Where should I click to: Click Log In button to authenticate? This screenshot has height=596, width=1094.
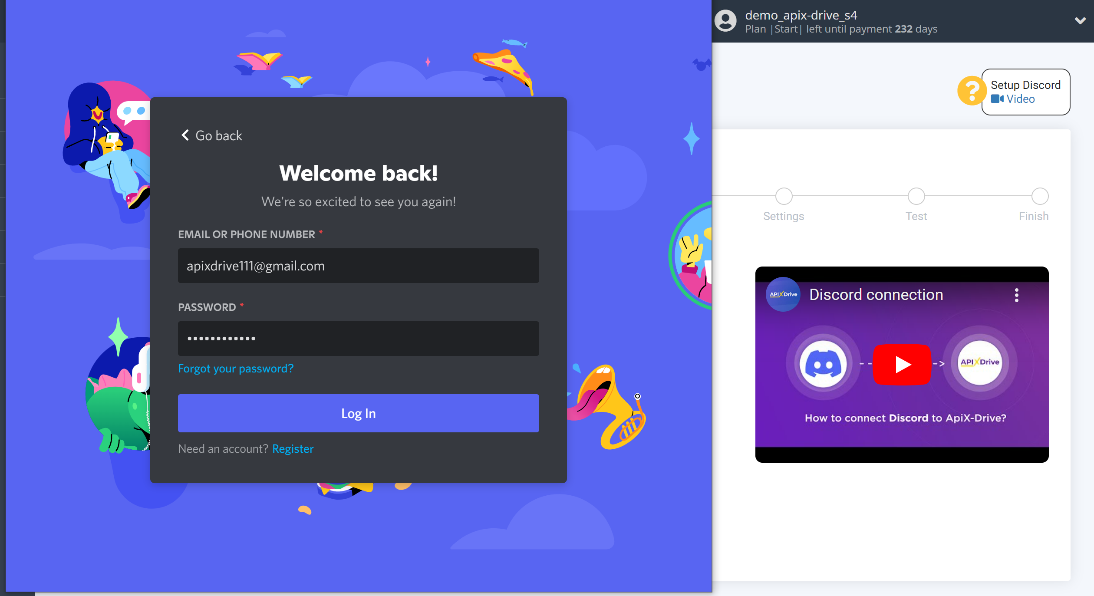(x=358, y=413)
